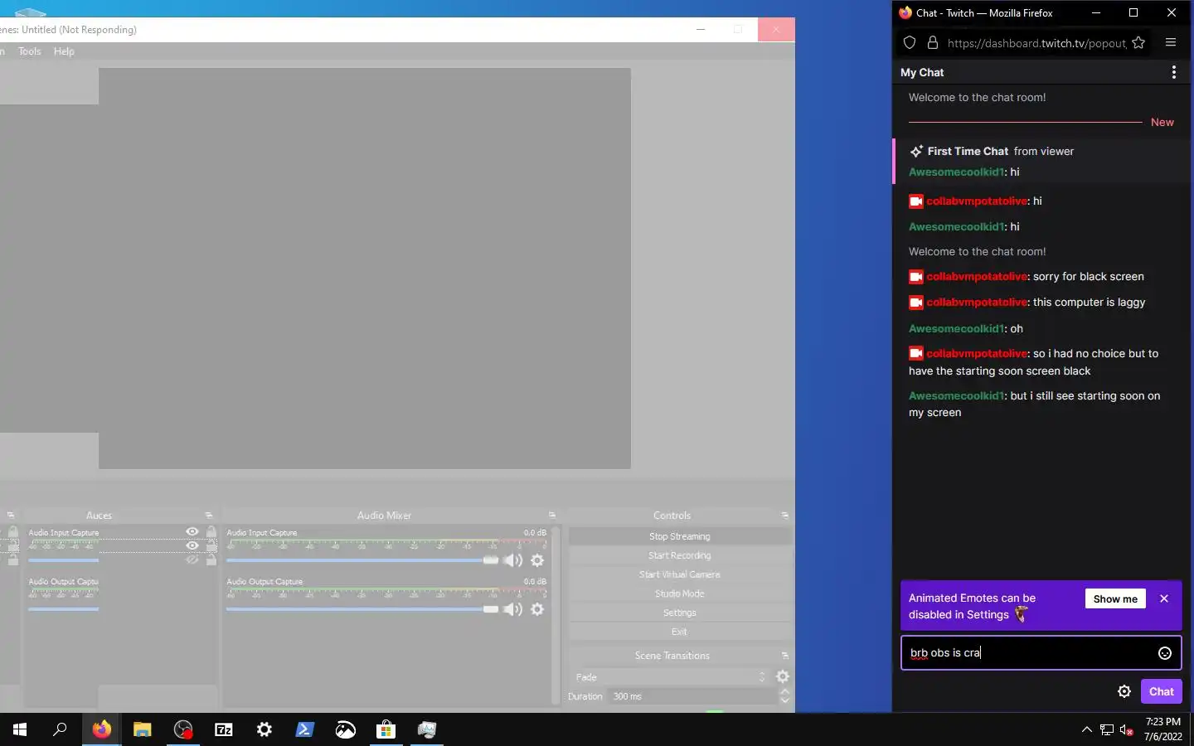
Task: Click the site padlock icon in Firefox
Action: tap(932, 43)
